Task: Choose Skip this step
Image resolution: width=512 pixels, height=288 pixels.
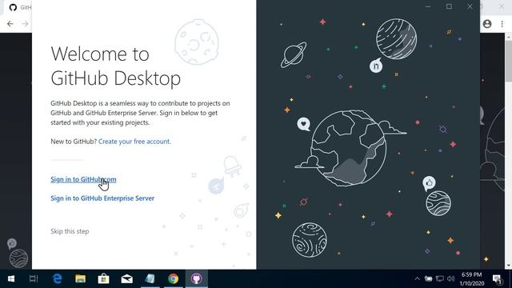Action: pos(70,231)
